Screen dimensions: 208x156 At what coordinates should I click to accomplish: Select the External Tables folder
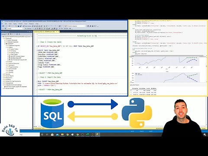(x=14, y=53)
